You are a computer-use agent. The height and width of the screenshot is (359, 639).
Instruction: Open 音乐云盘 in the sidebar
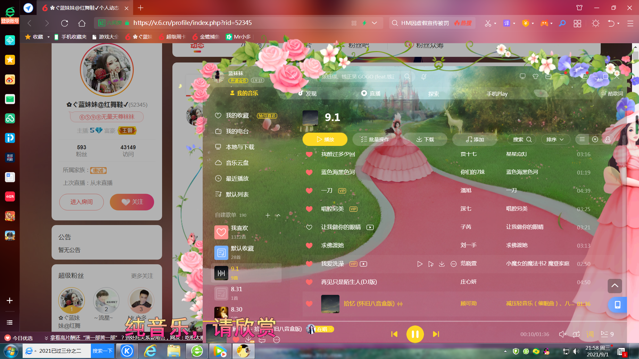pos(237,163)
